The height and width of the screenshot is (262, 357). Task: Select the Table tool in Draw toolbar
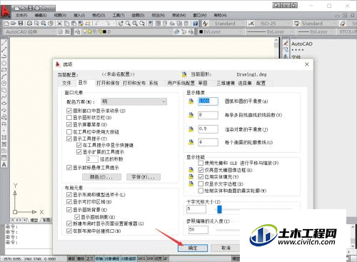pos(4,158)
